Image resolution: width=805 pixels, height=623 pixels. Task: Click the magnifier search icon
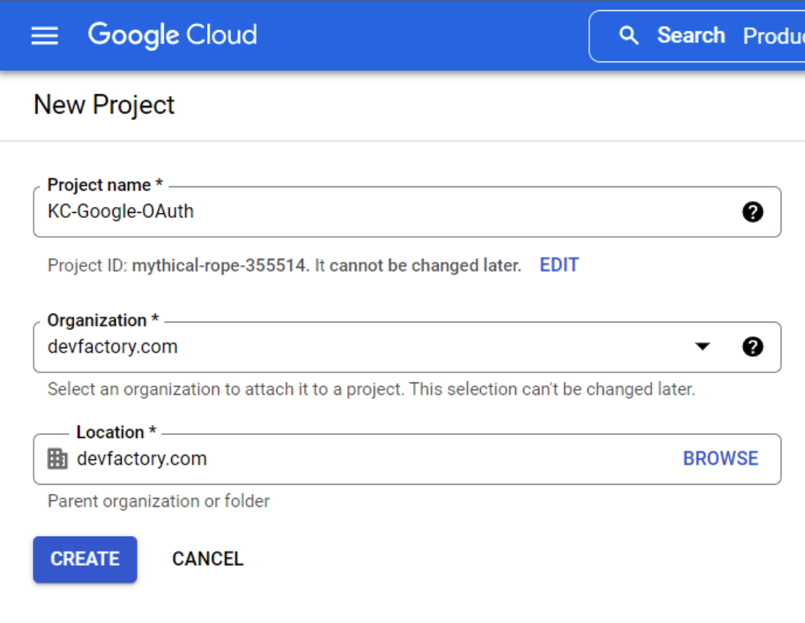tap(628, 36)
